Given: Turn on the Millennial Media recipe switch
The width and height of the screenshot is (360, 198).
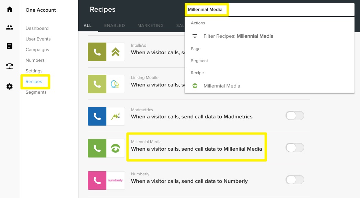Looking at the screenshot, I should point(295,148).
